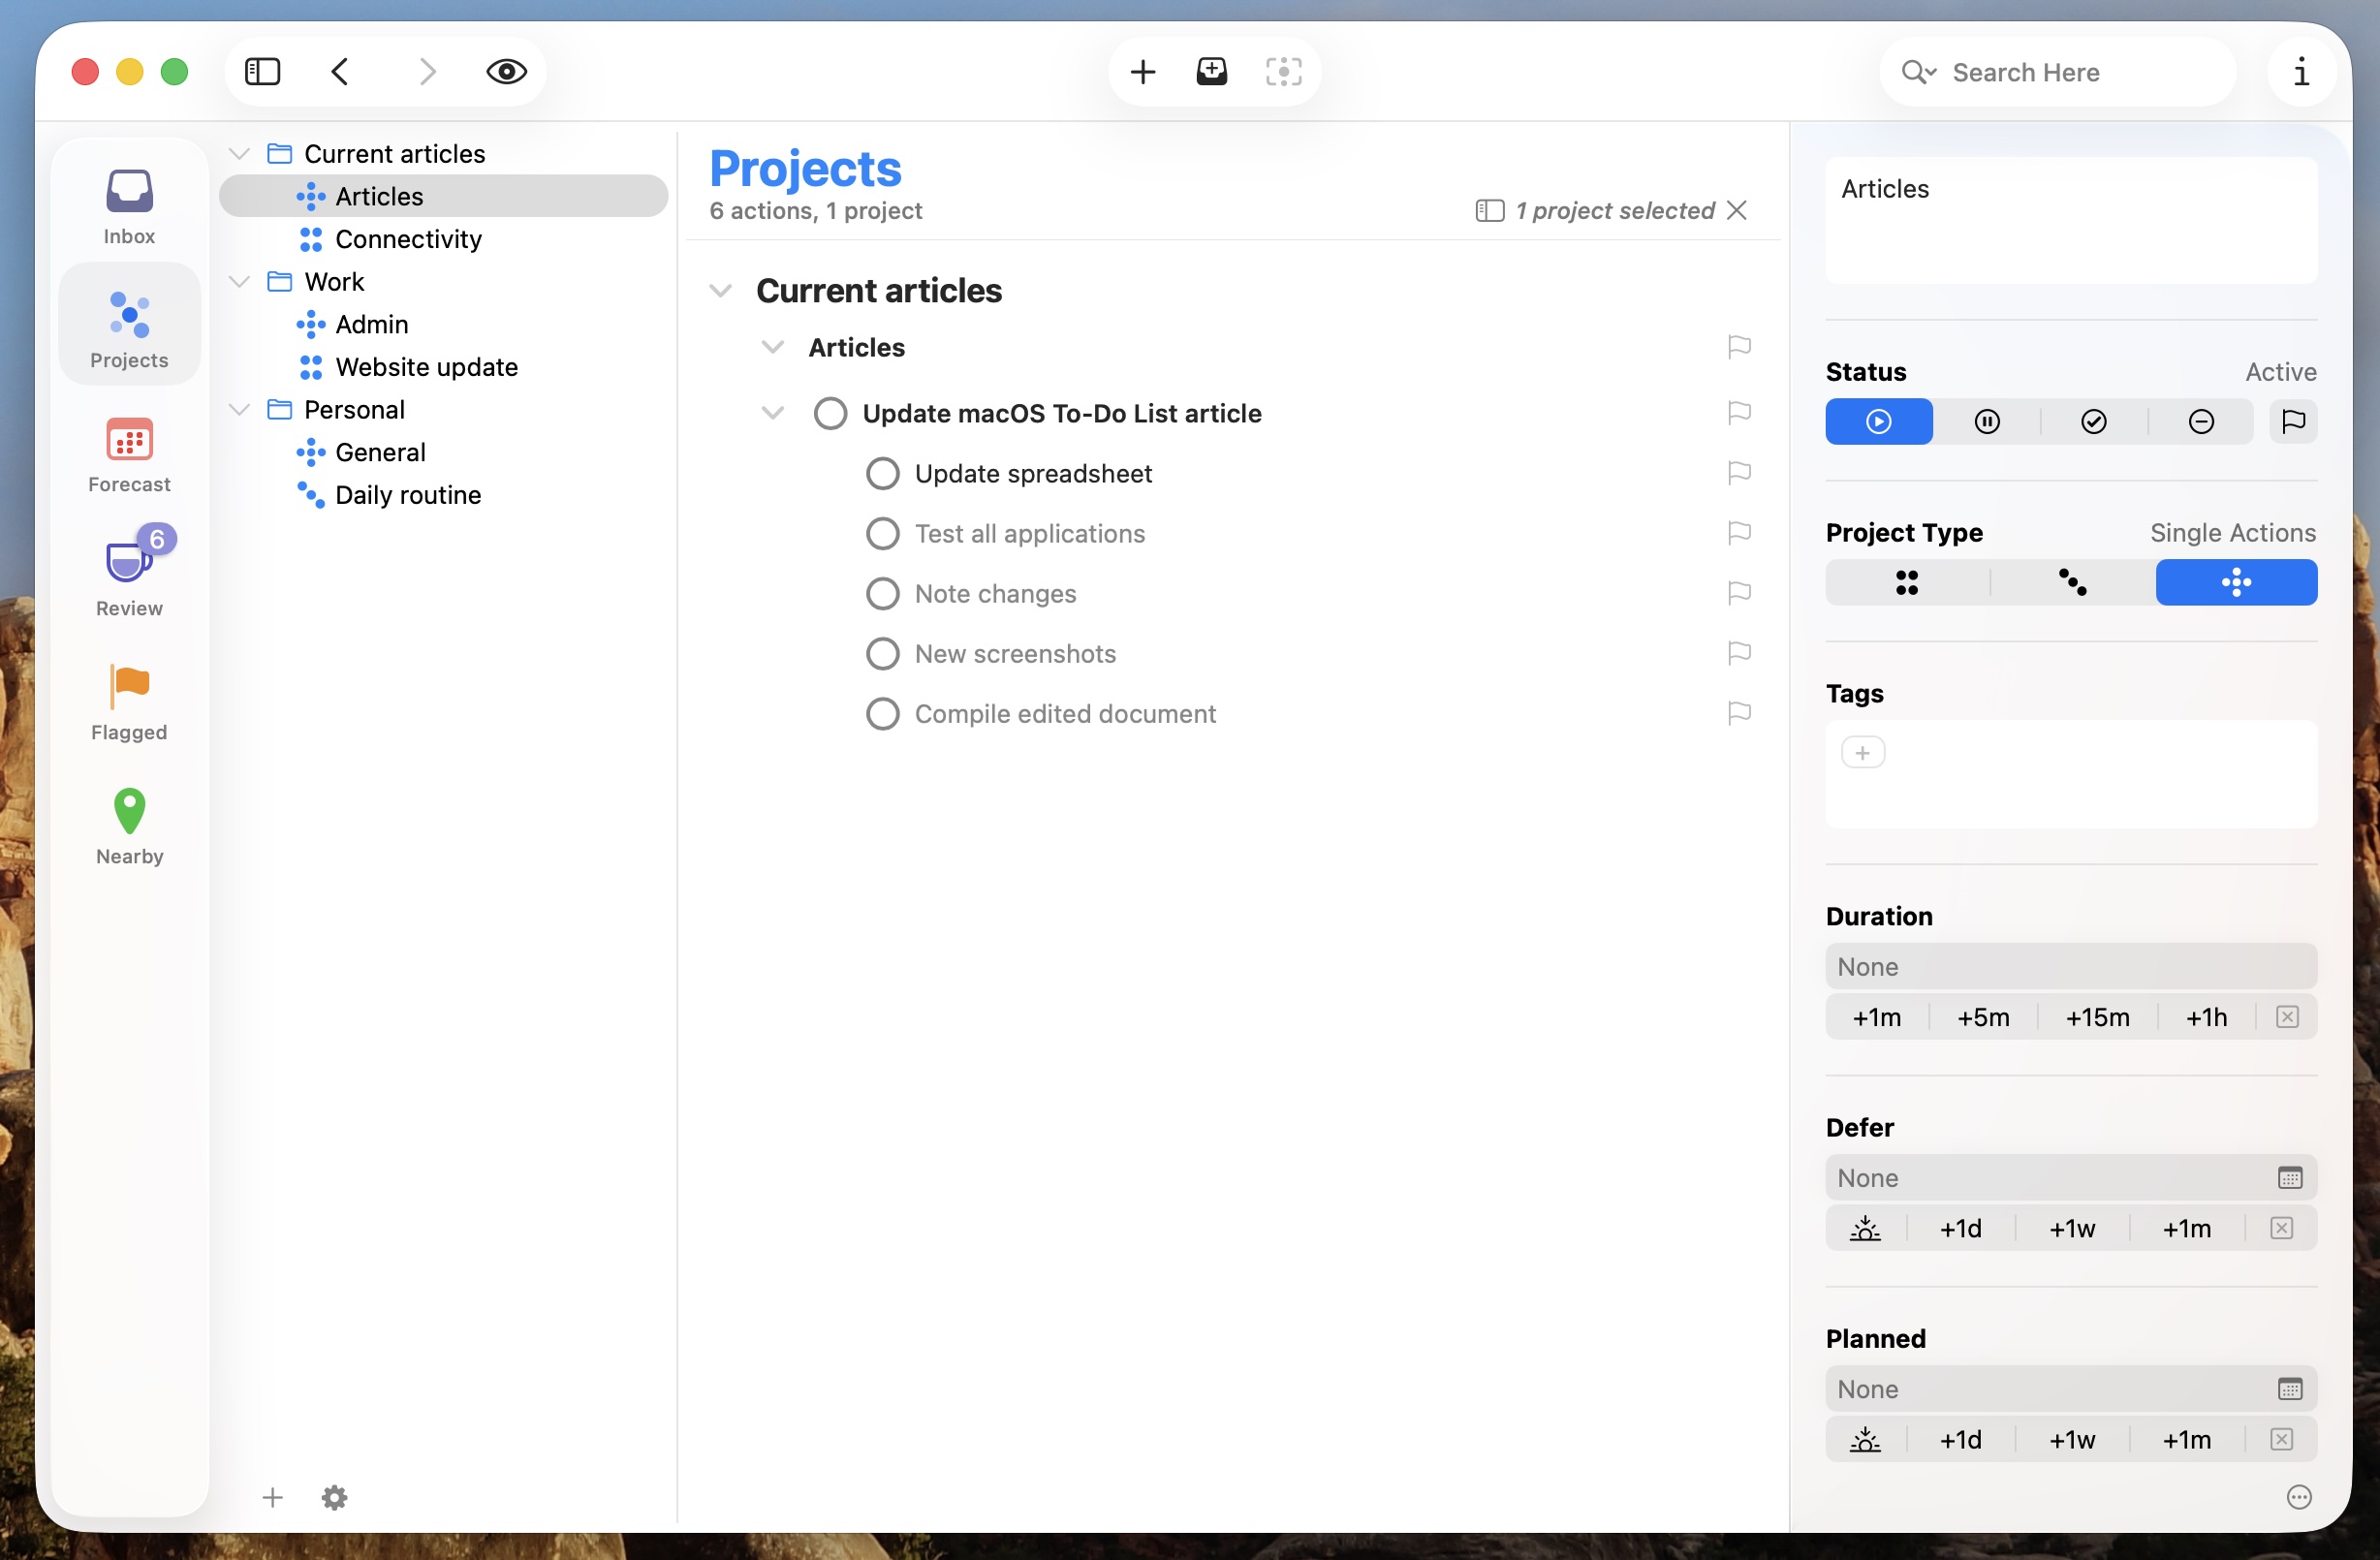
Task: Open the Defer date picker calendar icon
Action: 2291,1177
